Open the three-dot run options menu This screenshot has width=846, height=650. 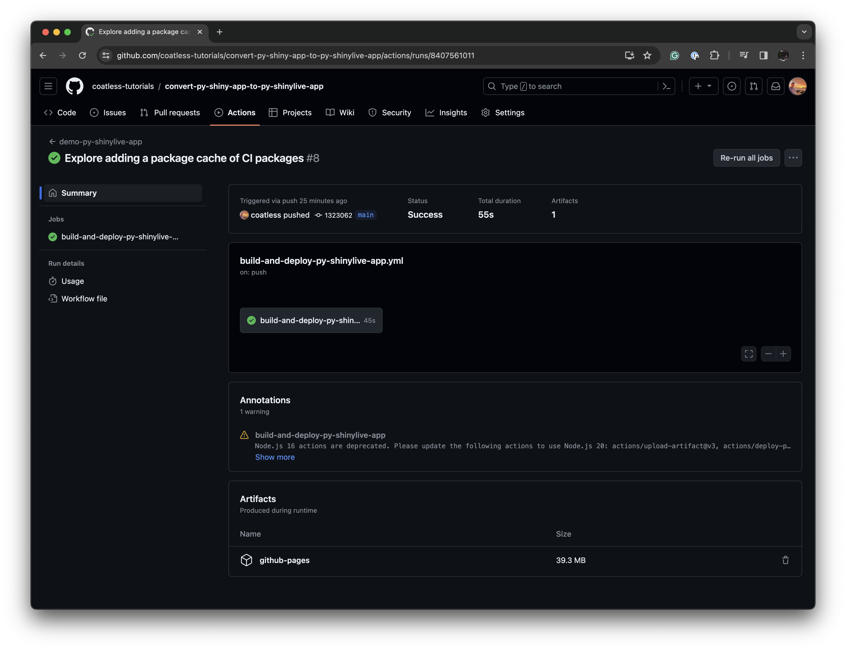click(793, 158)
